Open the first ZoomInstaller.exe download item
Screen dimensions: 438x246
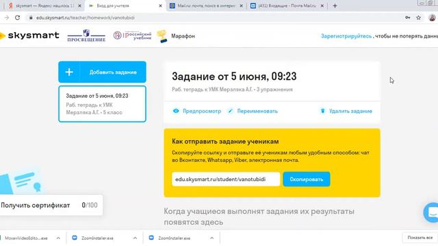point(97,238)
